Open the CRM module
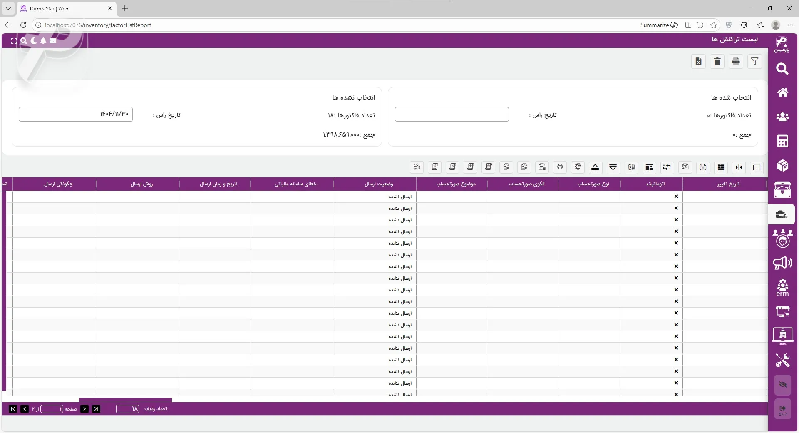This screenshot has width=799, height=433. (x=782, y=288)
